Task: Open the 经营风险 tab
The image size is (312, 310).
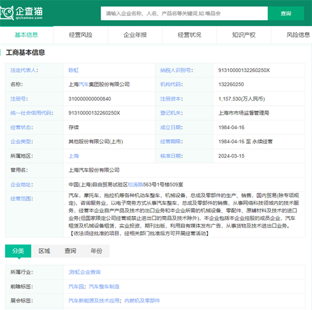Action: click(81, 35)
